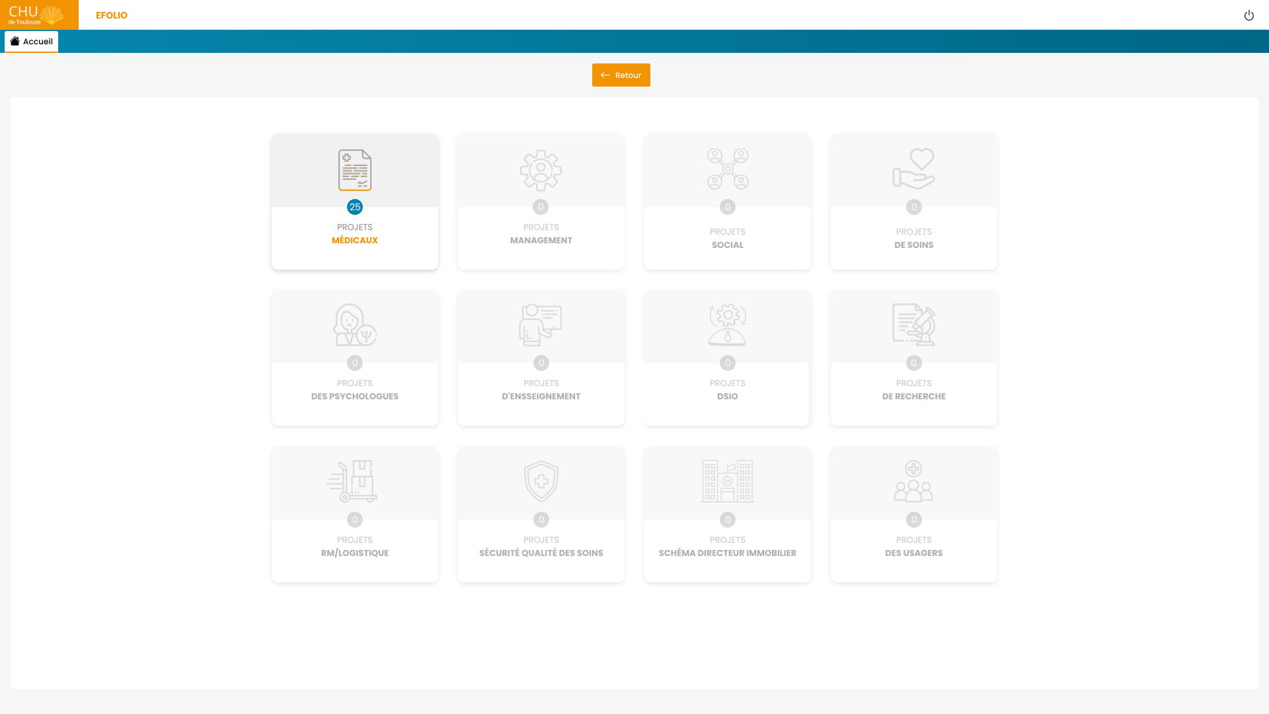Click the blue 25 projects badge

click(x=355, y=207)
